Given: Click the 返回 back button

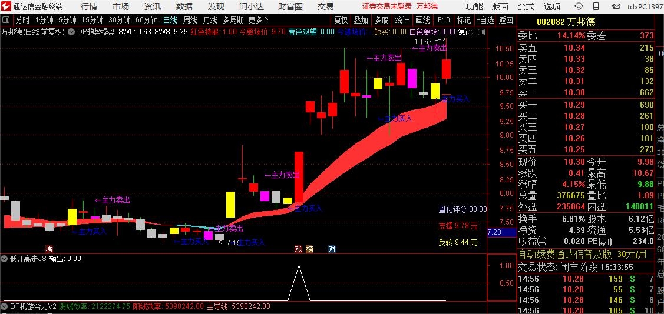Looking at the screenshot, I should (x=506, y=20).
